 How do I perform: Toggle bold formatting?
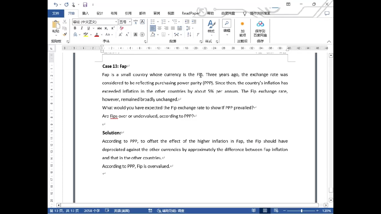point(75,28)
